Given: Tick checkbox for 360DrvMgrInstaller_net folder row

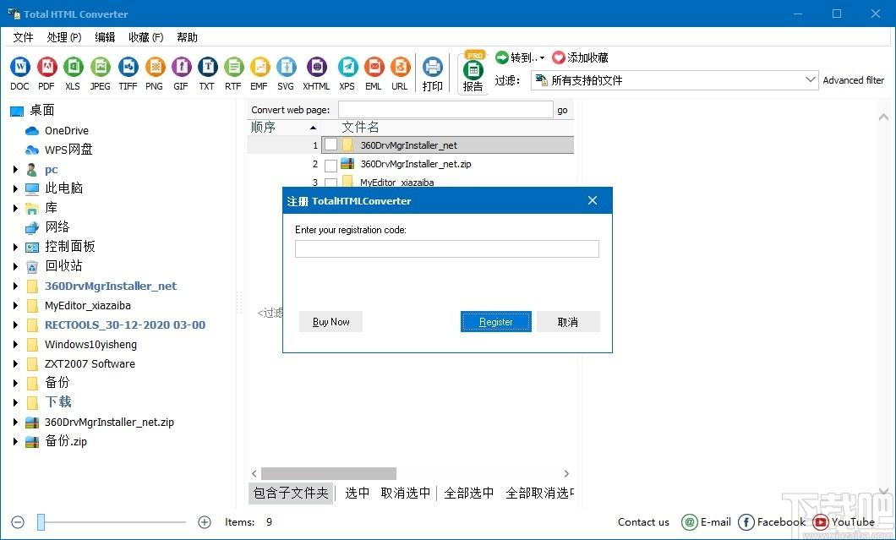Looking at the screenshot, I should tap(331, 145).
